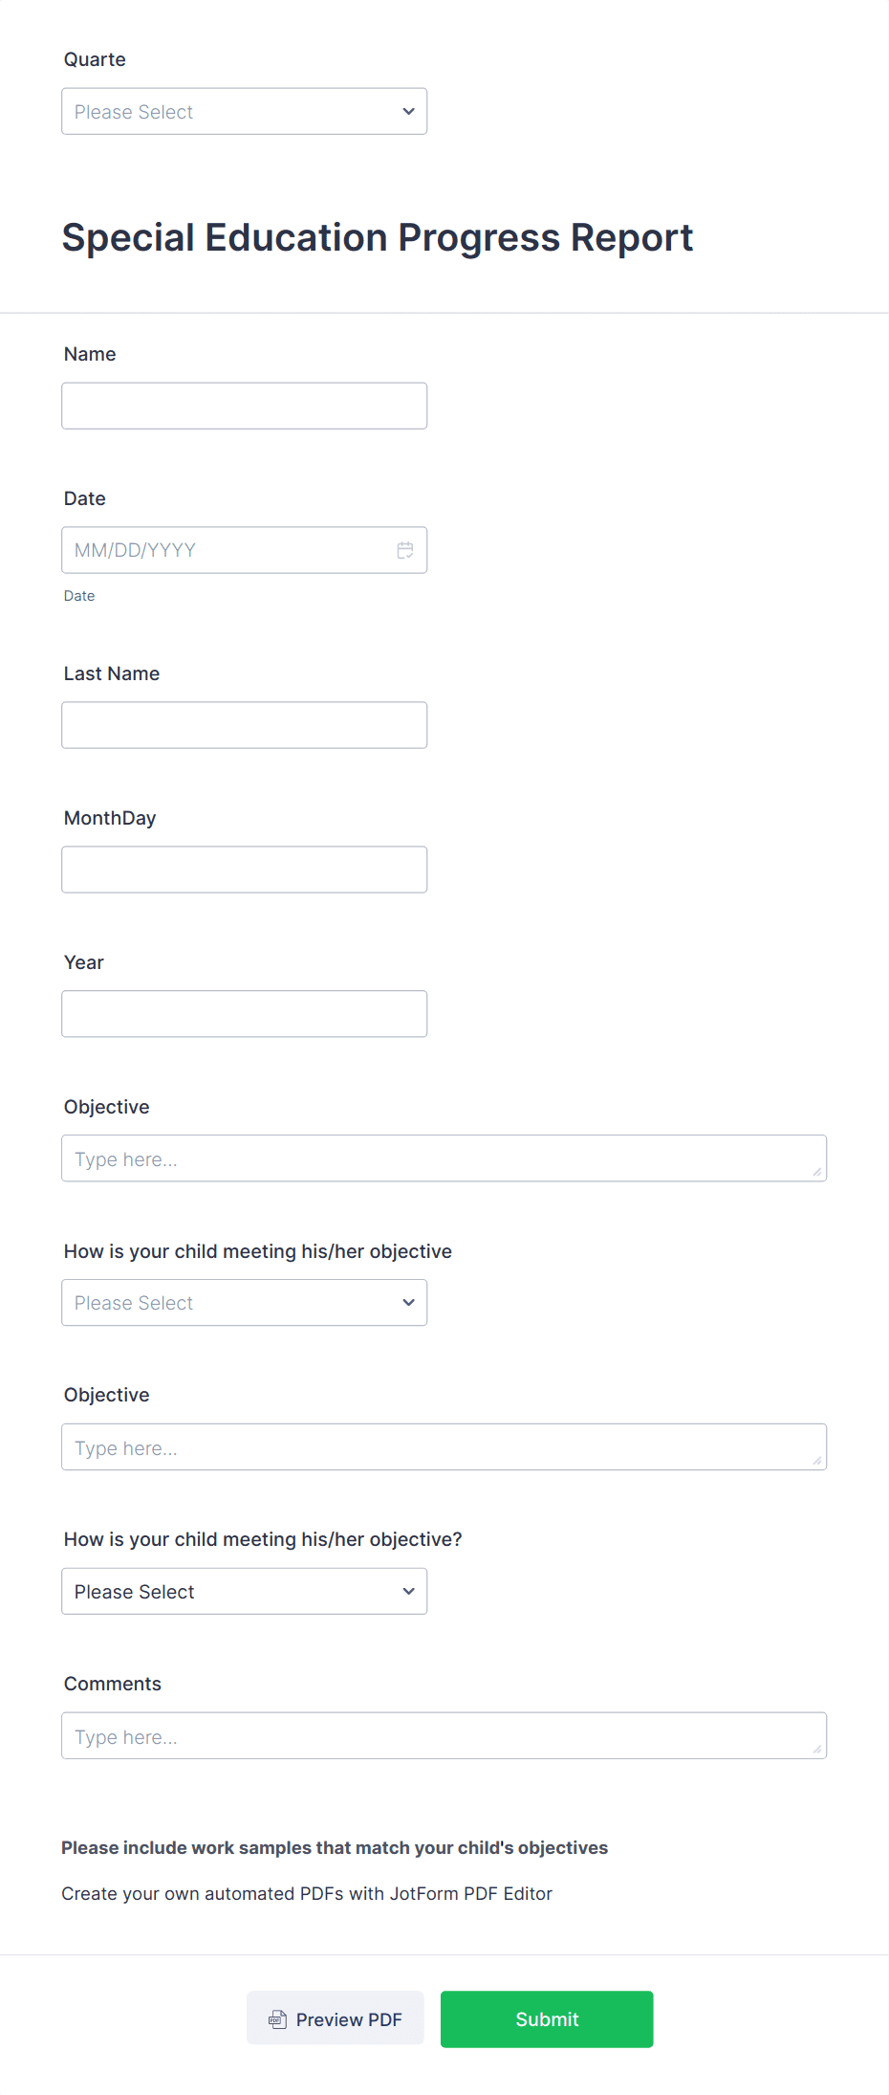Image resolution: width=889 pixels, height=2095 pixels.
Task: Click the chevron on the second objective dropdown
Action: tap(407, 1591)
